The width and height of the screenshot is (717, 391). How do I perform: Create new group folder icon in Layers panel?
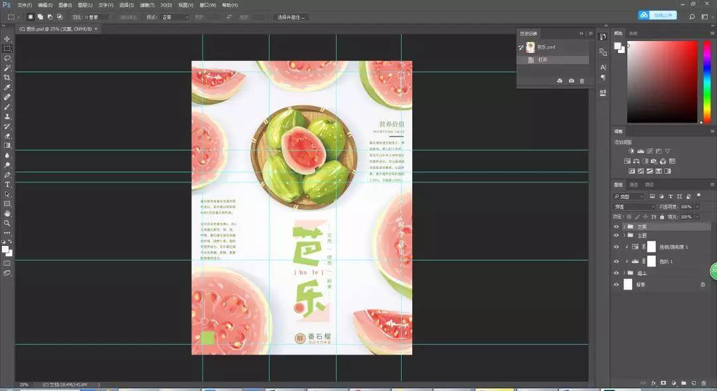tap(684, 383)
